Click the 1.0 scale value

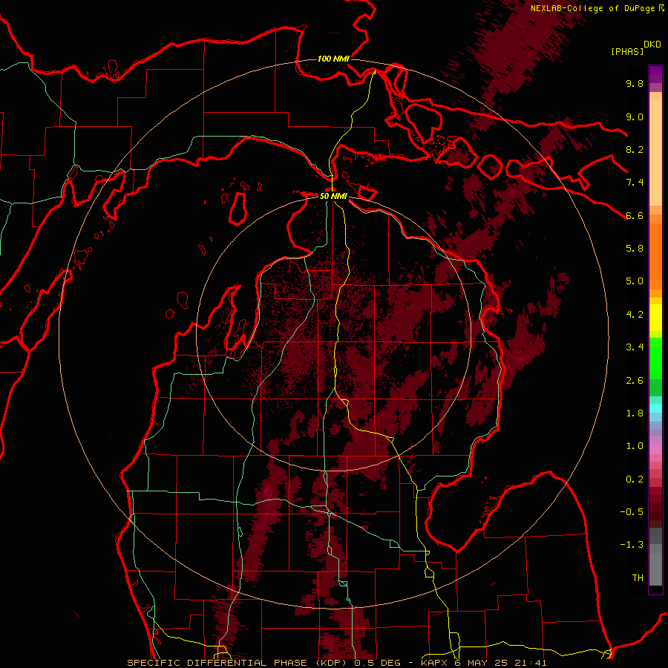tap(635, 446)
